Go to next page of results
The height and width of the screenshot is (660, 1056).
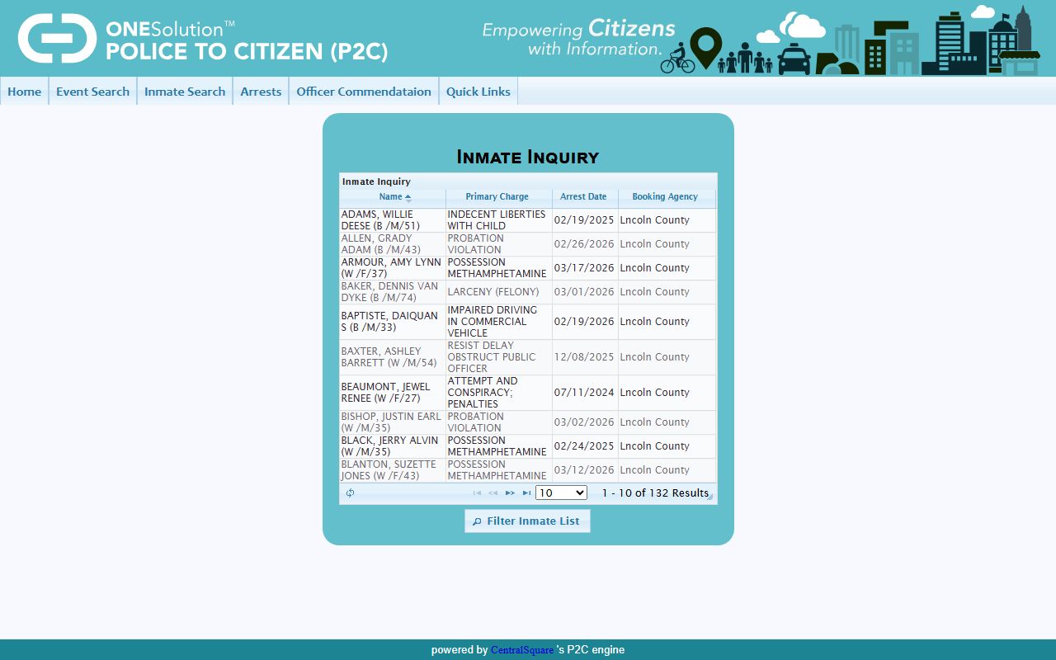510,493
